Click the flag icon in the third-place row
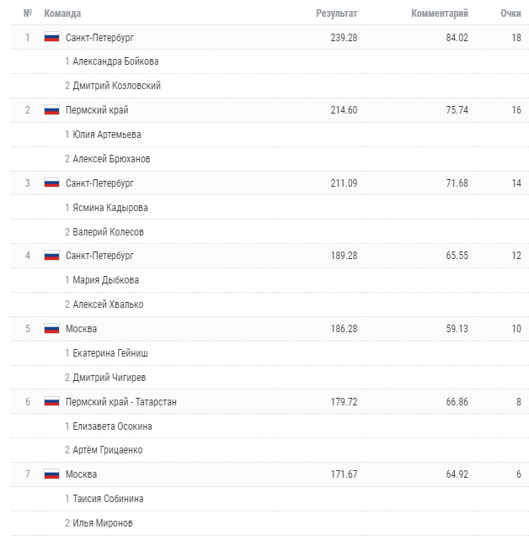The image size is (529, 540). (51, 183)
